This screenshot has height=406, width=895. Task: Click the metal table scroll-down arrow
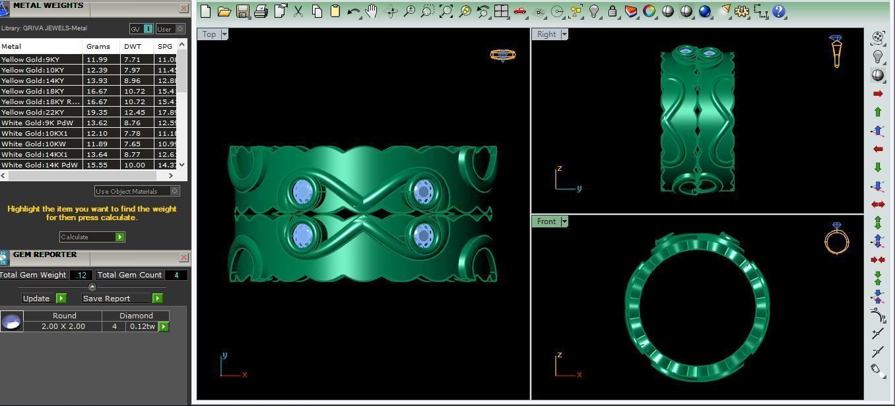click(182, 165)
